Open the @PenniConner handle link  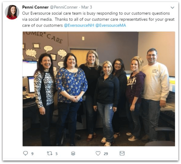64,7
